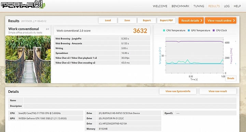Screen dimensions: 246x132
Task: Click View raw result
Action: click(x=218, y=91)
